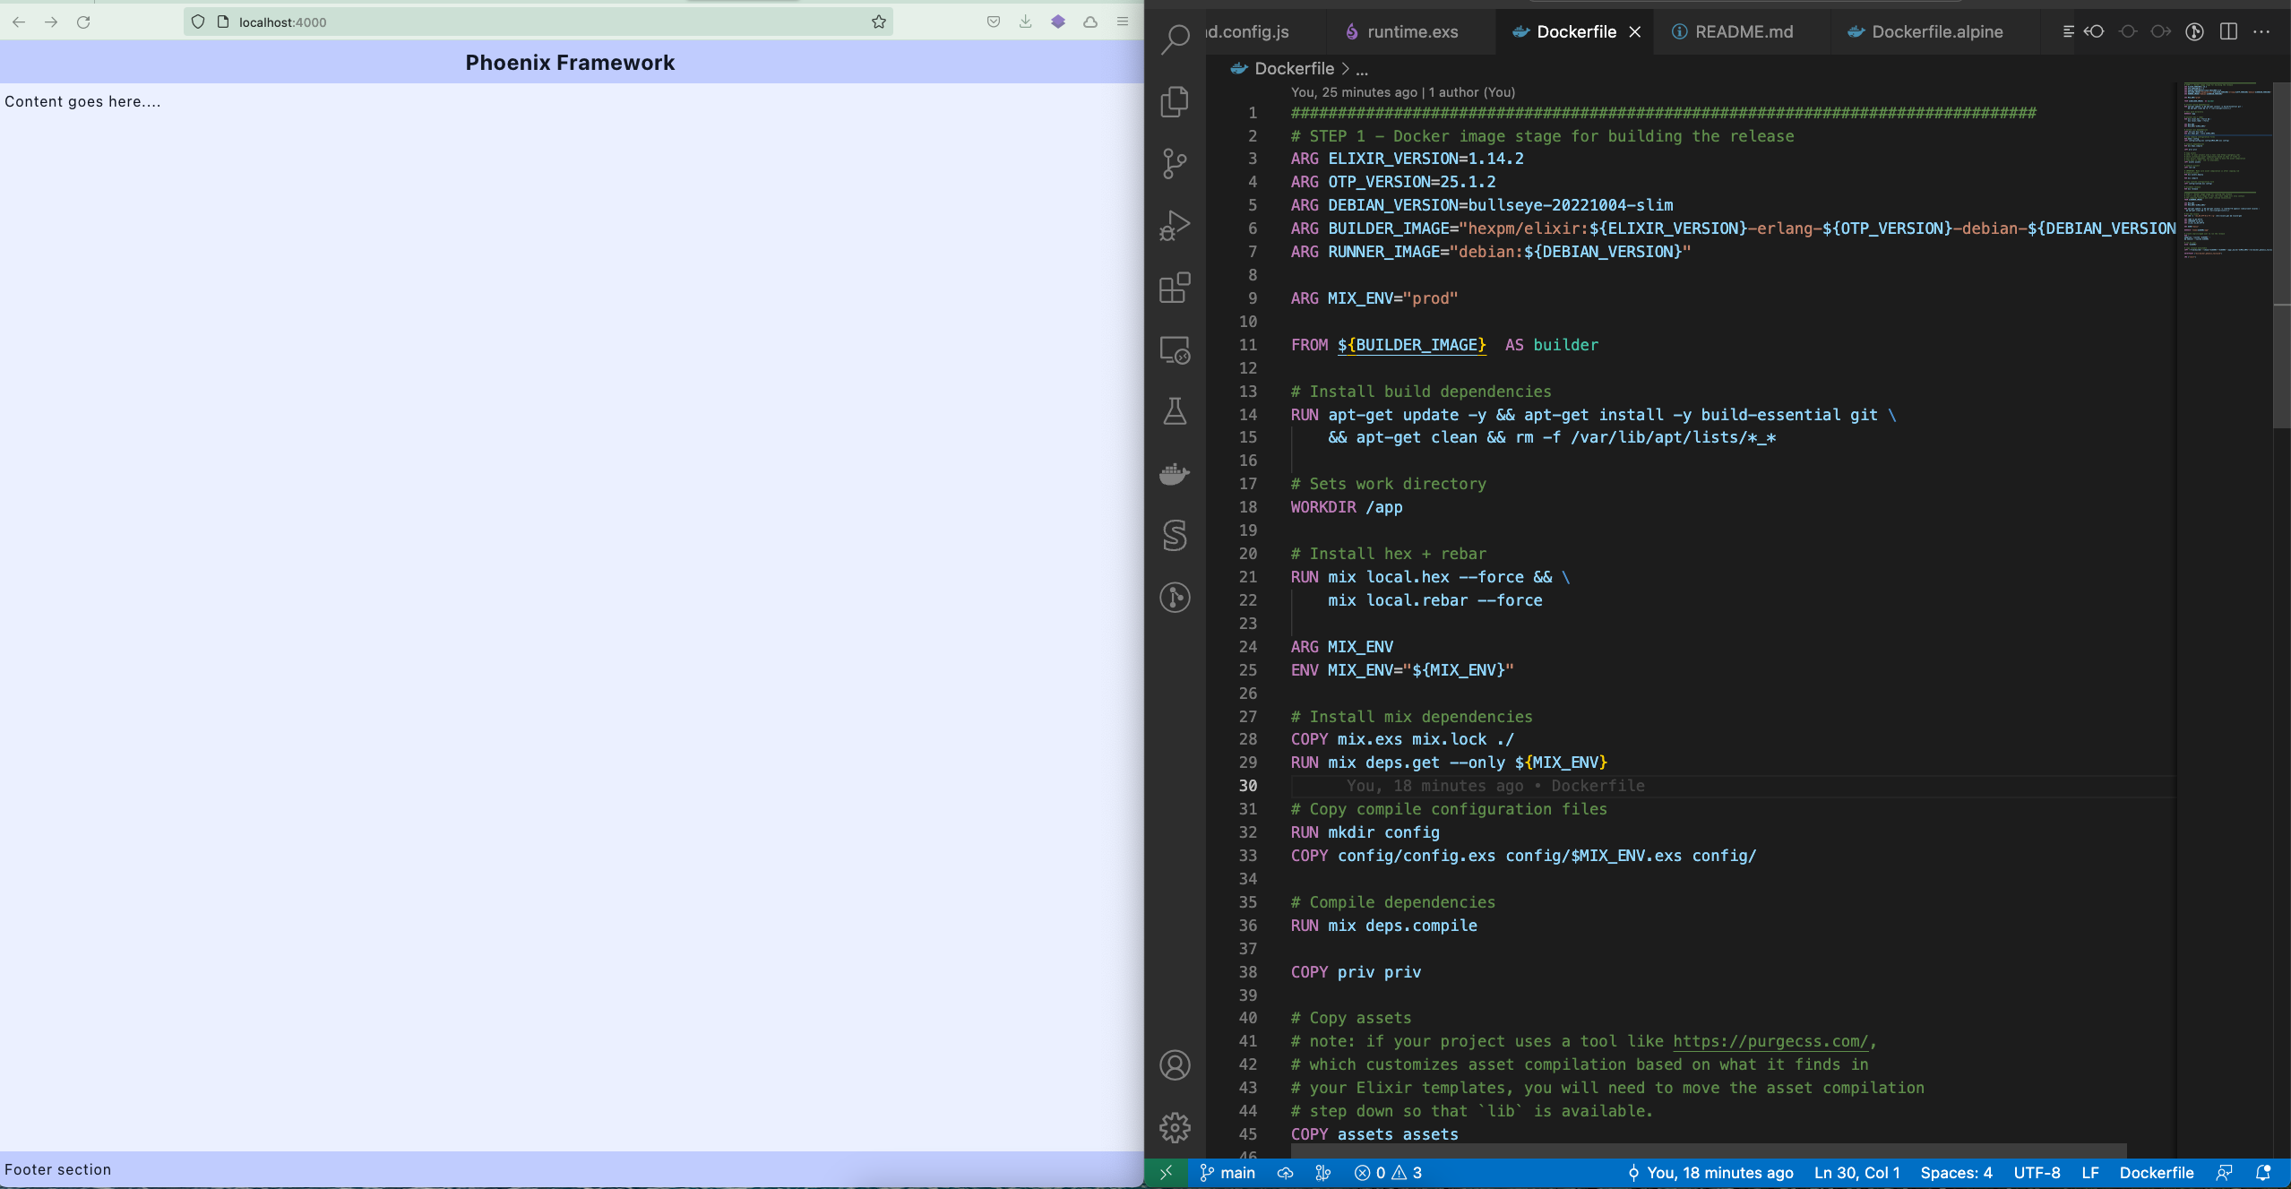This screenshot has width=2291, height=1189.
Task: Open the Search view in the activity bar
Action: pyautogui.click(x=1175, y=39)
